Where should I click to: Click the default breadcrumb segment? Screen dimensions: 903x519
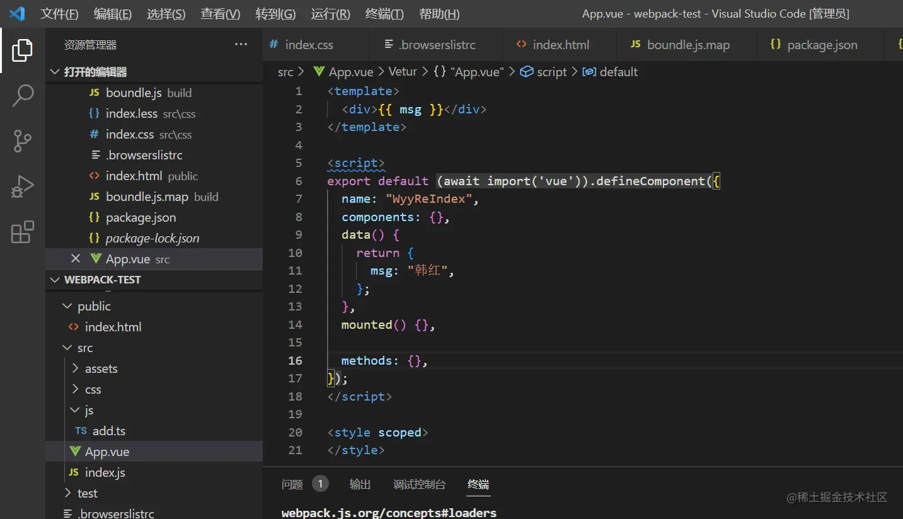tap(611, 72)
